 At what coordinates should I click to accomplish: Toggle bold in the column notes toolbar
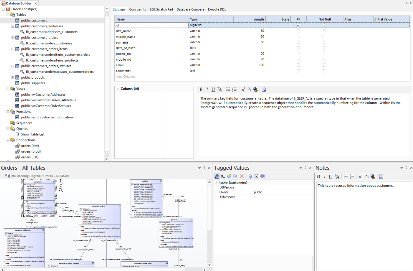pyautogui.click(x=201, y=89)
